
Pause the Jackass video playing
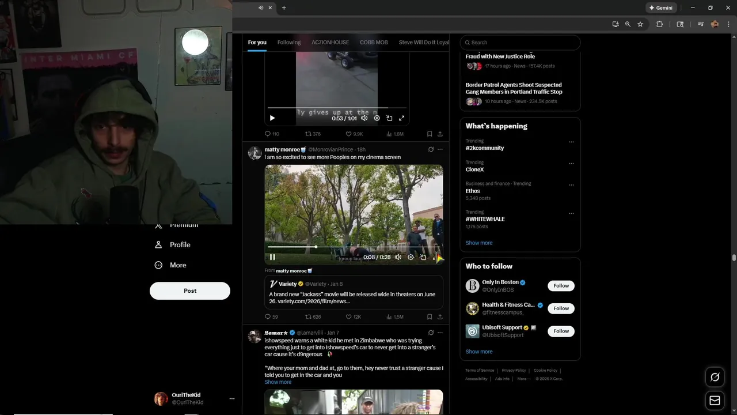click(272, 257)
